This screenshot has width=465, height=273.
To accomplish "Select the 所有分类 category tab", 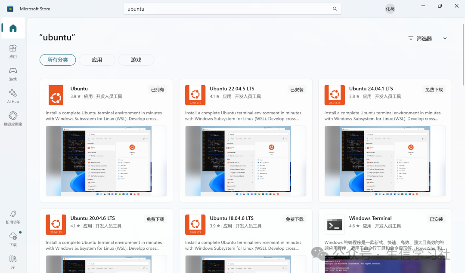I will click(58, 60).
